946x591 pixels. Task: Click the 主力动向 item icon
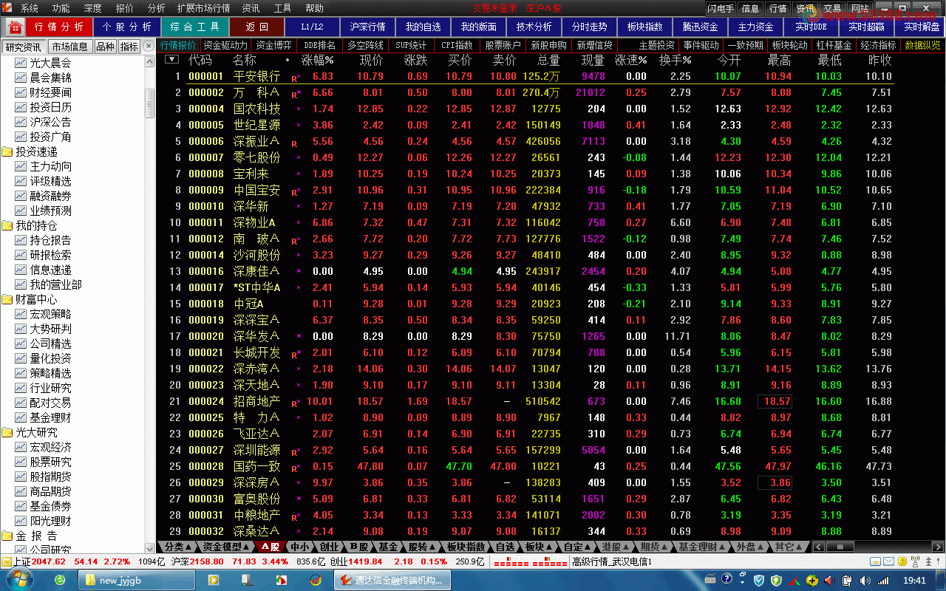[21, 166]
